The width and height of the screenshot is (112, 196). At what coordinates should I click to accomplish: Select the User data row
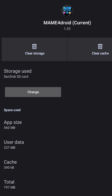pyautogui.click(x=56, y=145)
